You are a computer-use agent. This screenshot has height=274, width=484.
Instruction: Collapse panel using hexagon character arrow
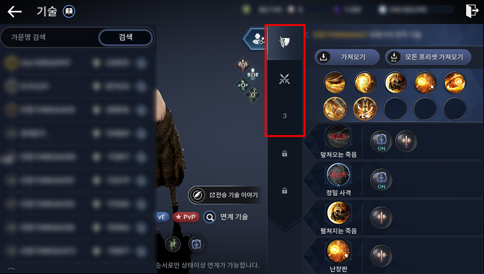pyautogui.click(x=255, y=38)
